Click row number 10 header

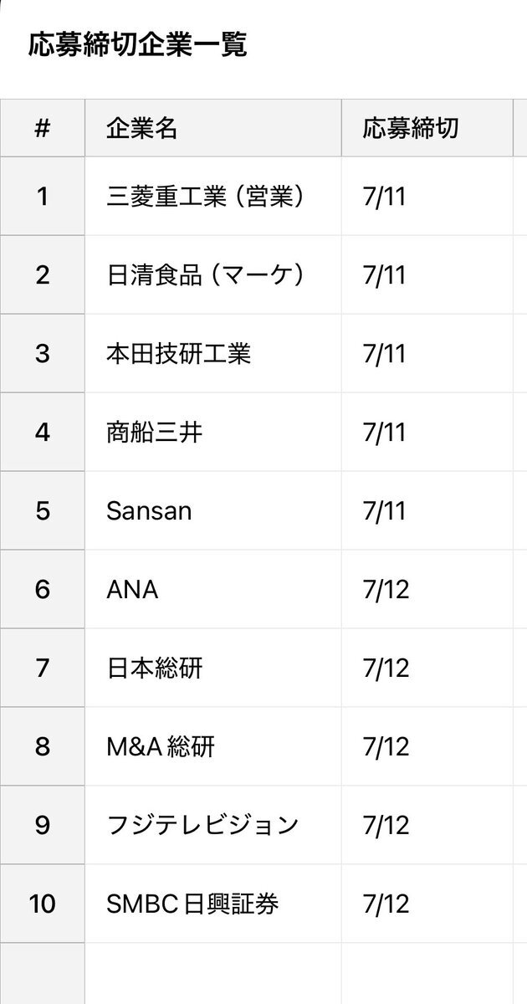(43, 904)
